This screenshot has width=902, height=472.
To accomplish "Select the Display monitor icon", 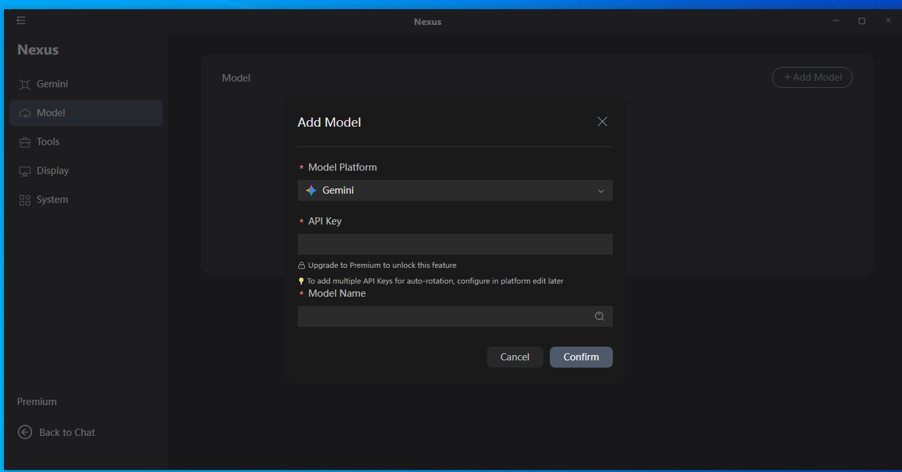I will click(24, 170).
